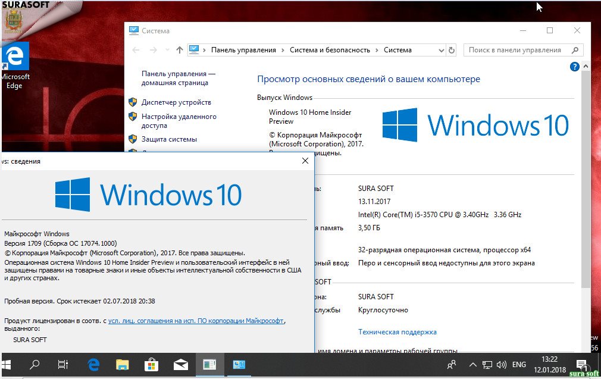Screen dimensions: 601x379
Task: Open 'Защита системы' link
Action: [x=169, y=139]
